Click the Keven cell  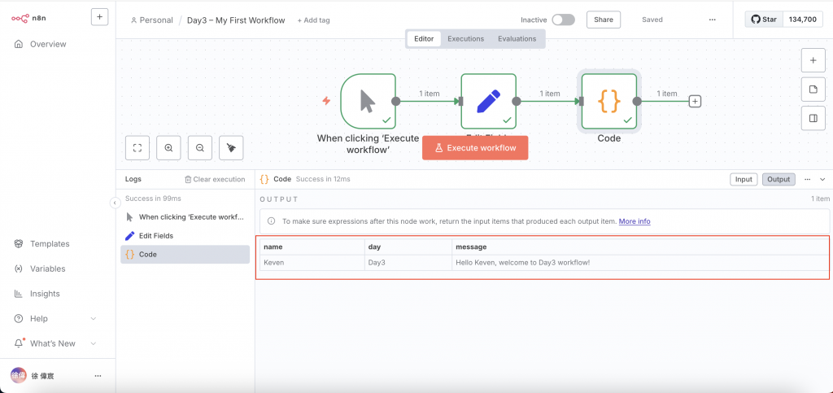[312, 262]
